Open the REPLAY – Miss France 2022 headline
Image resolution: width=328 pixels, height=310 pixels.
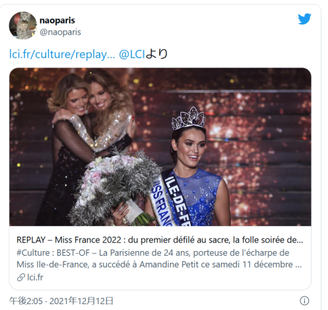159,240
